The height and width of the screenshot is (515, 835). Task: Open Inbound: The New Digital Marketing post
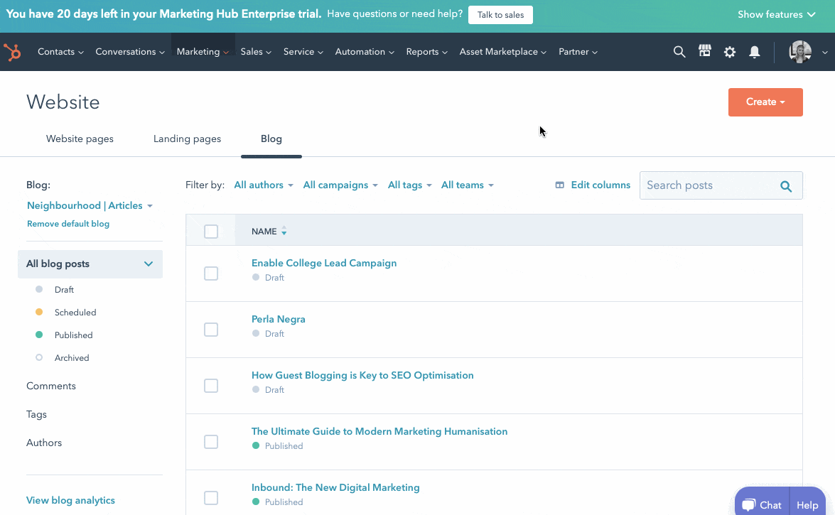pyautogui.click(x=335, y=487)
